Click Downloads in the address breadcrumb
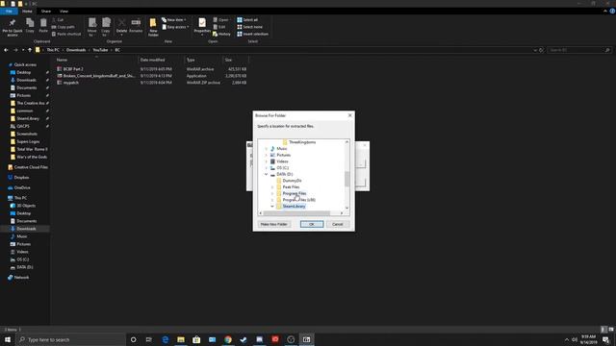 [x=76, y=50]
